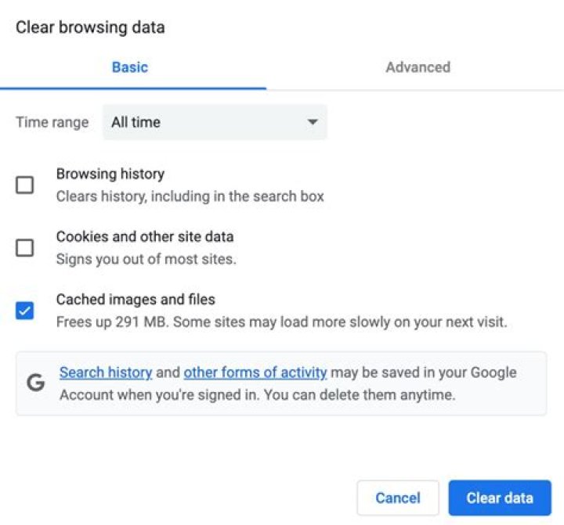Screen dimensions: 564x525
Task: Click the Clears history description text
Action: (x=190, y=196)
